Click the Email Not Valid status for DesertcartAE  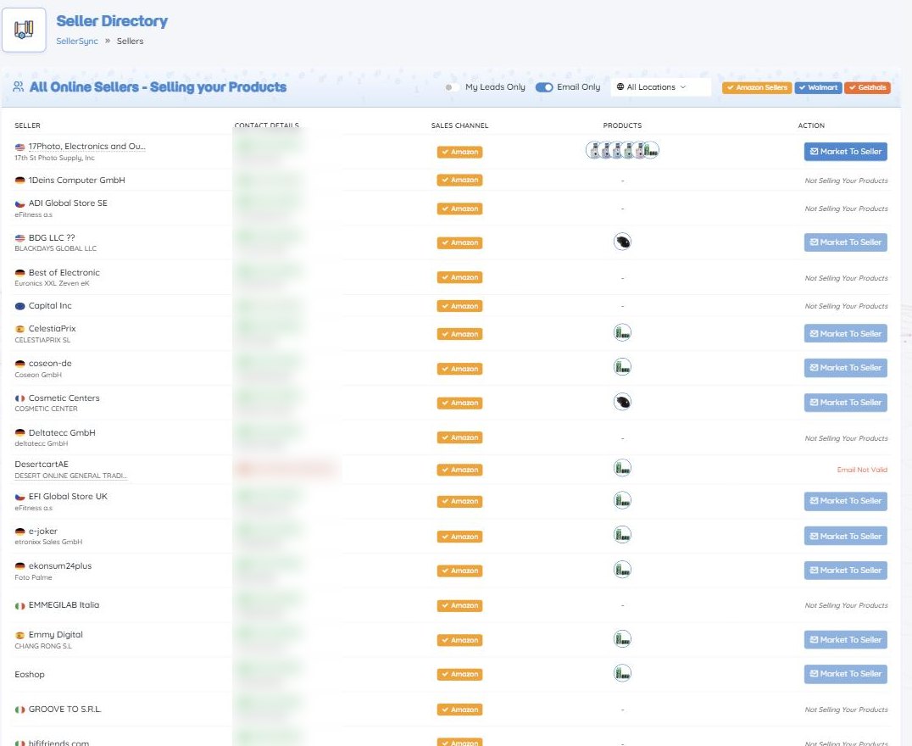(862, 470)
